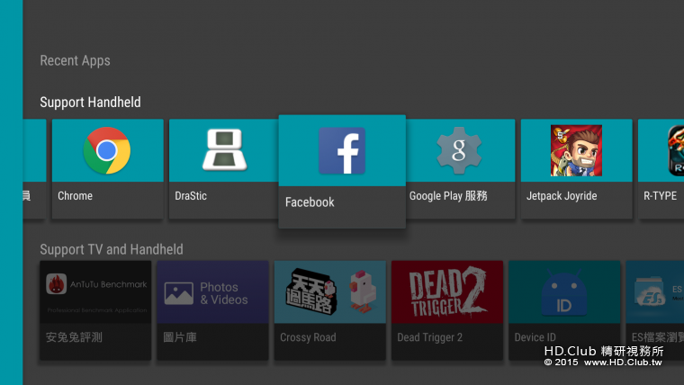
Task: Click the 圖片庫 label
Action: pyautogui.click(x=180, y=337)
